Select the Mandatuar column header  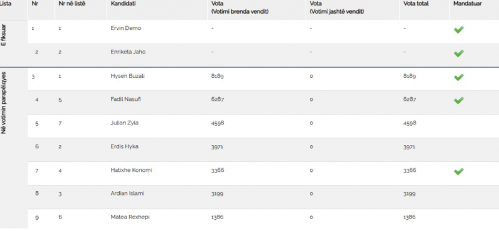467,4
